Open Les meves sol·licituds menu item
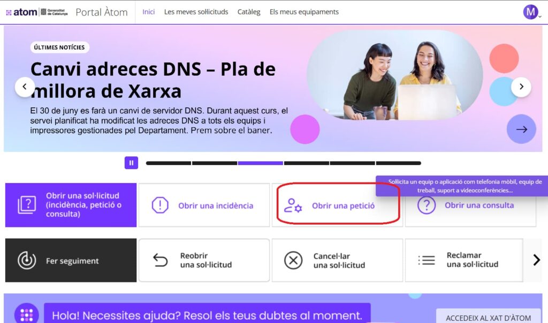The height and width of the screenshot is (323, 548). coord(196,12)
